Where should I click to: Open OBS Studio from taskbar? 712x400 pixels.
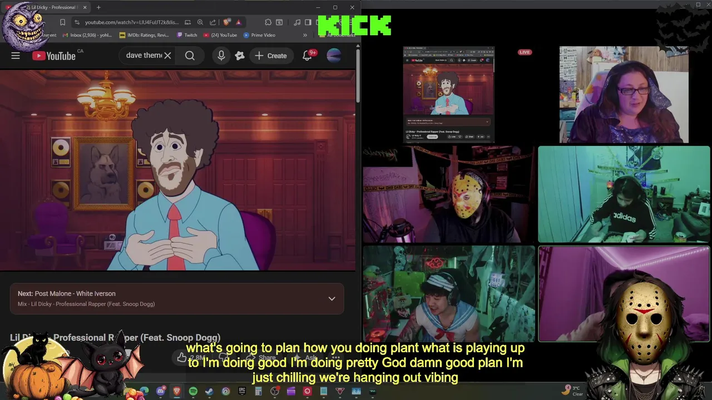pos(275,391)
